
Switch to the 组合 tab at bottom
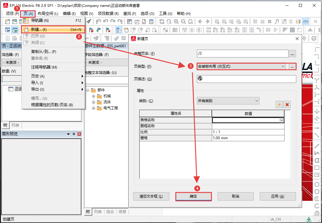click(110, 212)
